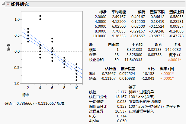Click the 线性 value -2.177
The width and height of the screenshot is (186, 124).
[x=121, y=92]
